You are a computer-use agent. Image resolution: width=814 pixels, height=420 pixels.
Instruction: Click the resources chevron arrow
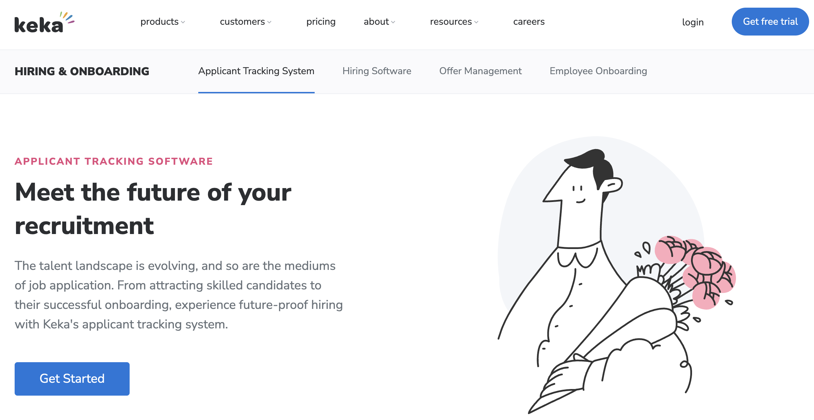pos(477,22)
